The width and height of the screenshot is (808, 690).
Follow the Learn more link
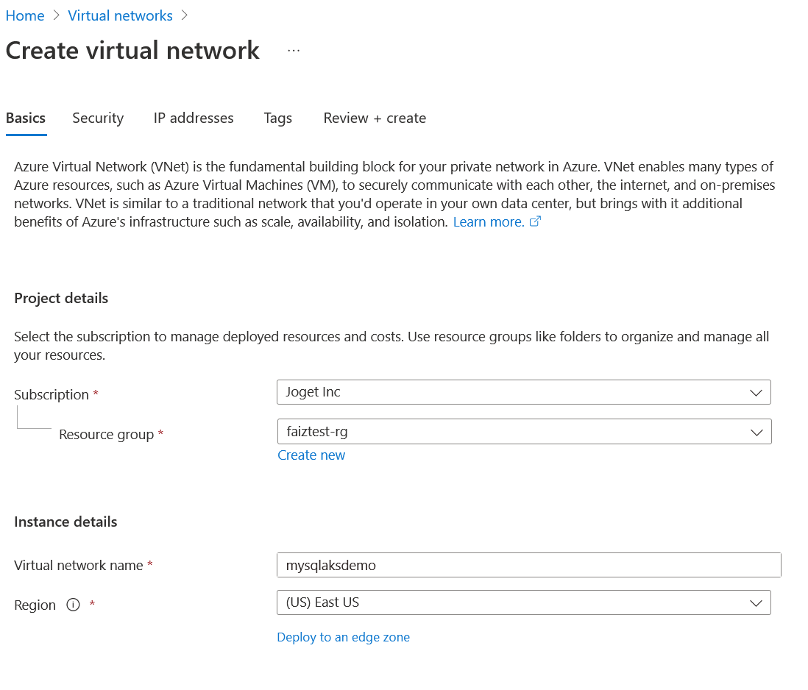(x=489, y=221)
